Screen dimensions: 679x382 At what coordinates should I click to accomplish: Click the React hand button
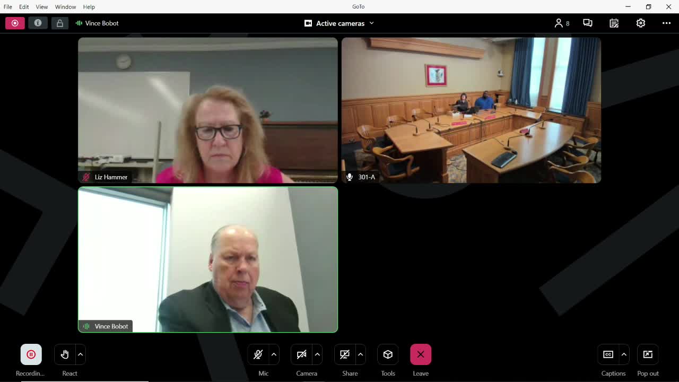(x=65, y=354)
